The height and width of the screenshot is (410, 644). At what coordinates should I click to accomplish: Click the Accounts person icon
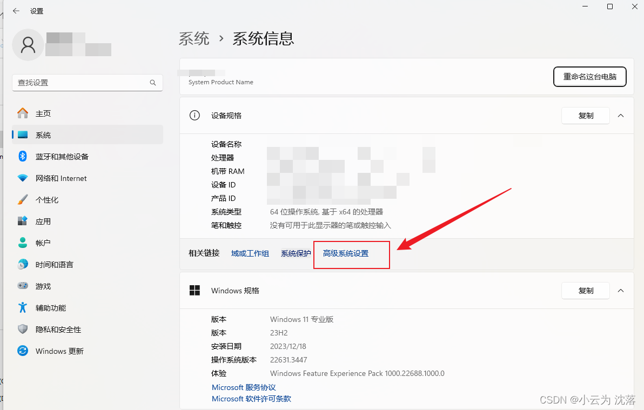(23, 243)
